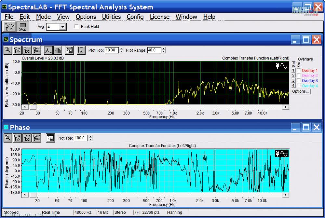Open the Window menu
This screenshot has width=325, height=218.
[186, 17]
